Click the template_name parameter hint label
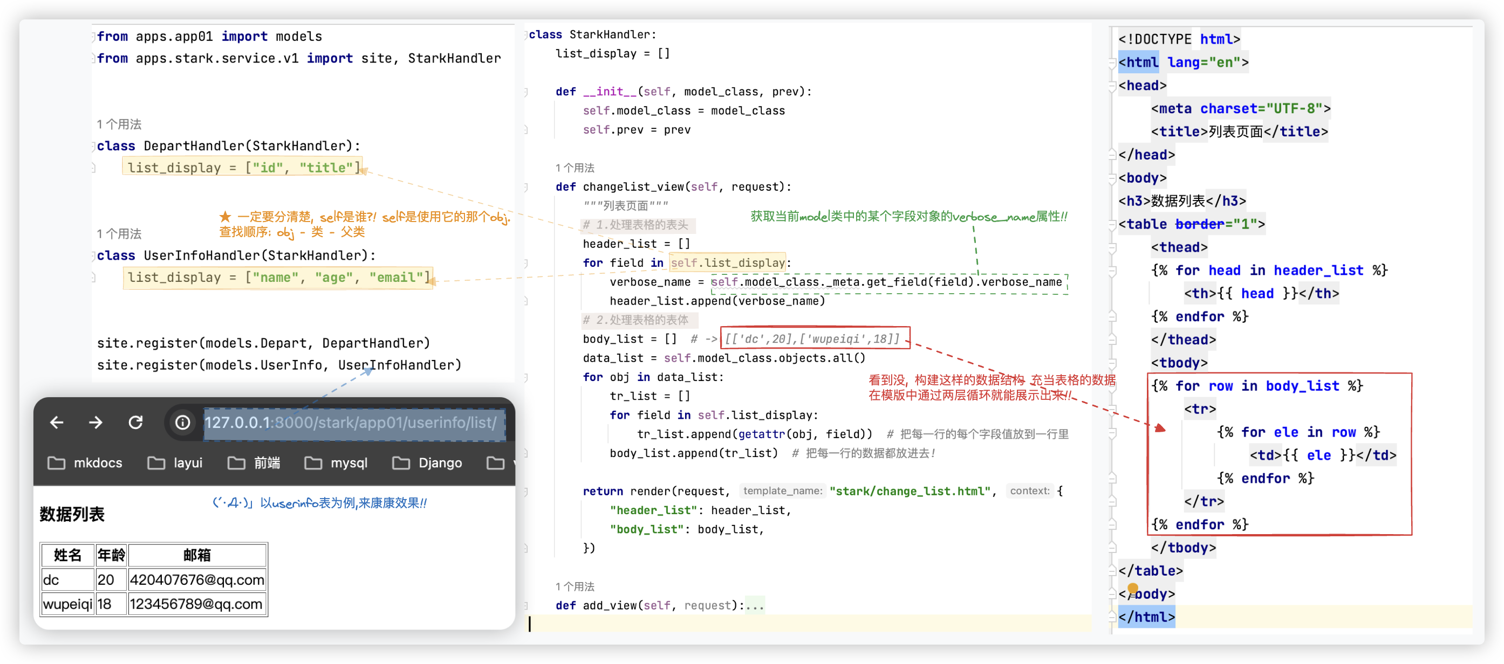 click(x=782, y=492)
